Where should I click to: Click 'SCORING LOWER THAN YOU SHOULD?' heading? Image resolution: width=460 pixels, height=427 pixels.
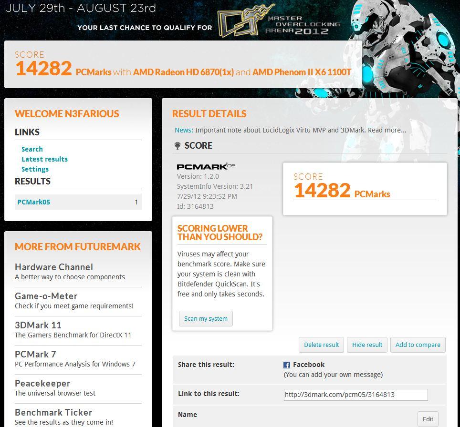tap(220, 233)
